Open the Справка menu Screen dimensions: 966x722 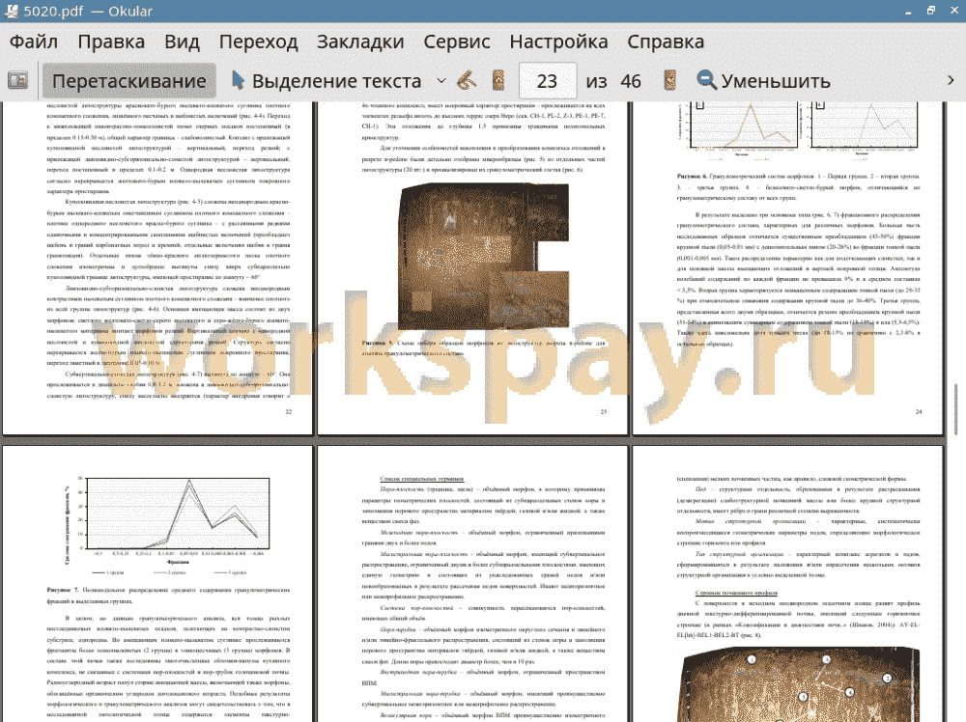pos(666,42)
